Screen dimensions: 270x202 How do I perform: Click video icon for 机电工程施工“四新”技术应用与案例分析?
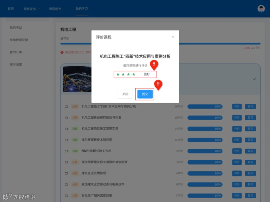[x=67, y=106]
